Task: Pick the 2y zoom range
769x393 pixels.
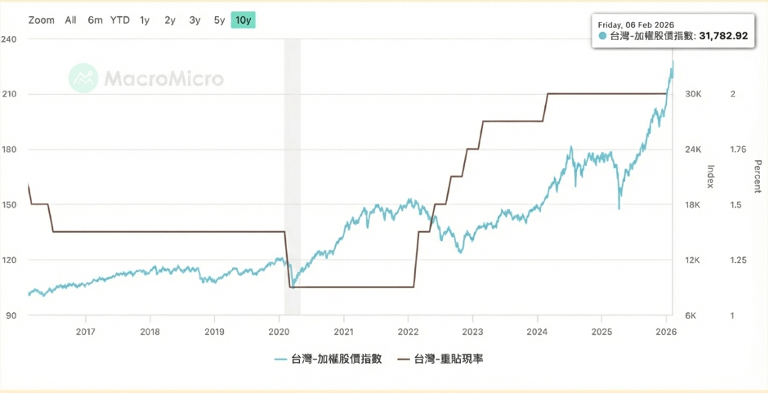Action: coord(170,20)
